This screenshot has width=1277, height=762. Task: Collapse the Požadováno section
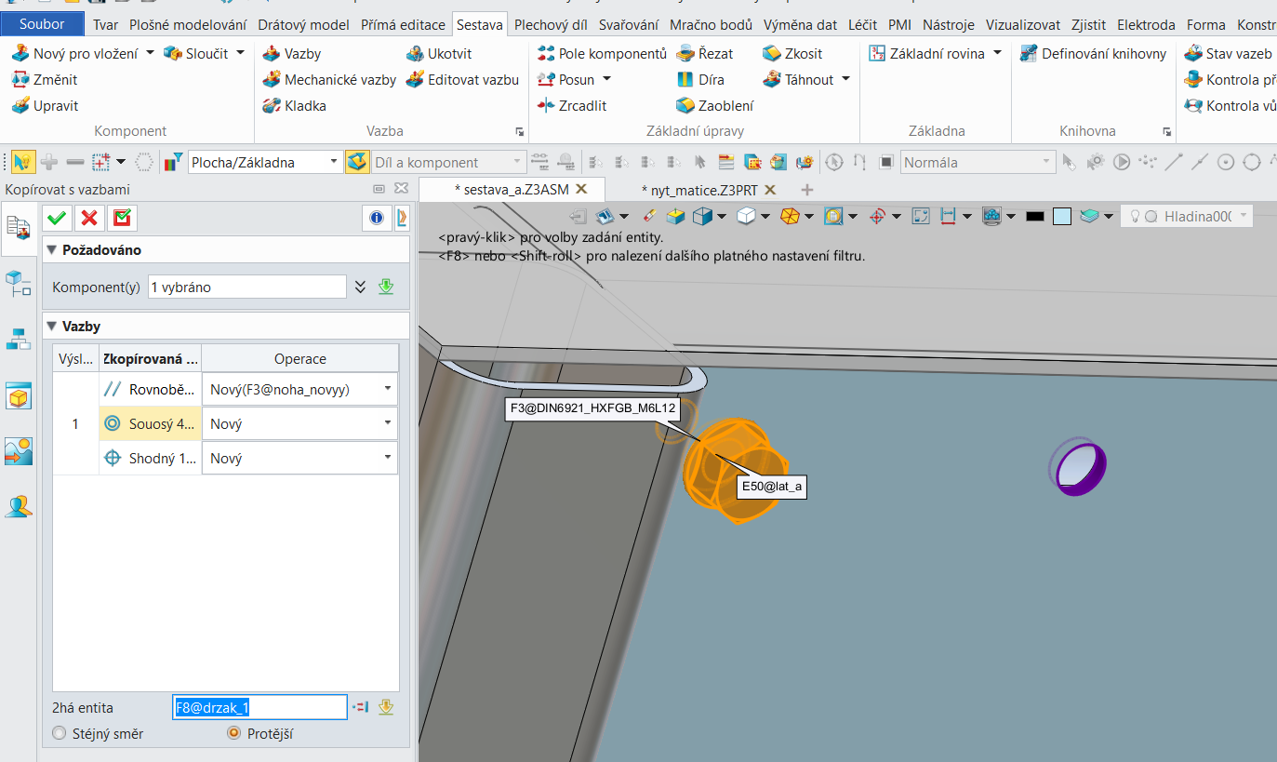click(x=52, y=250)
